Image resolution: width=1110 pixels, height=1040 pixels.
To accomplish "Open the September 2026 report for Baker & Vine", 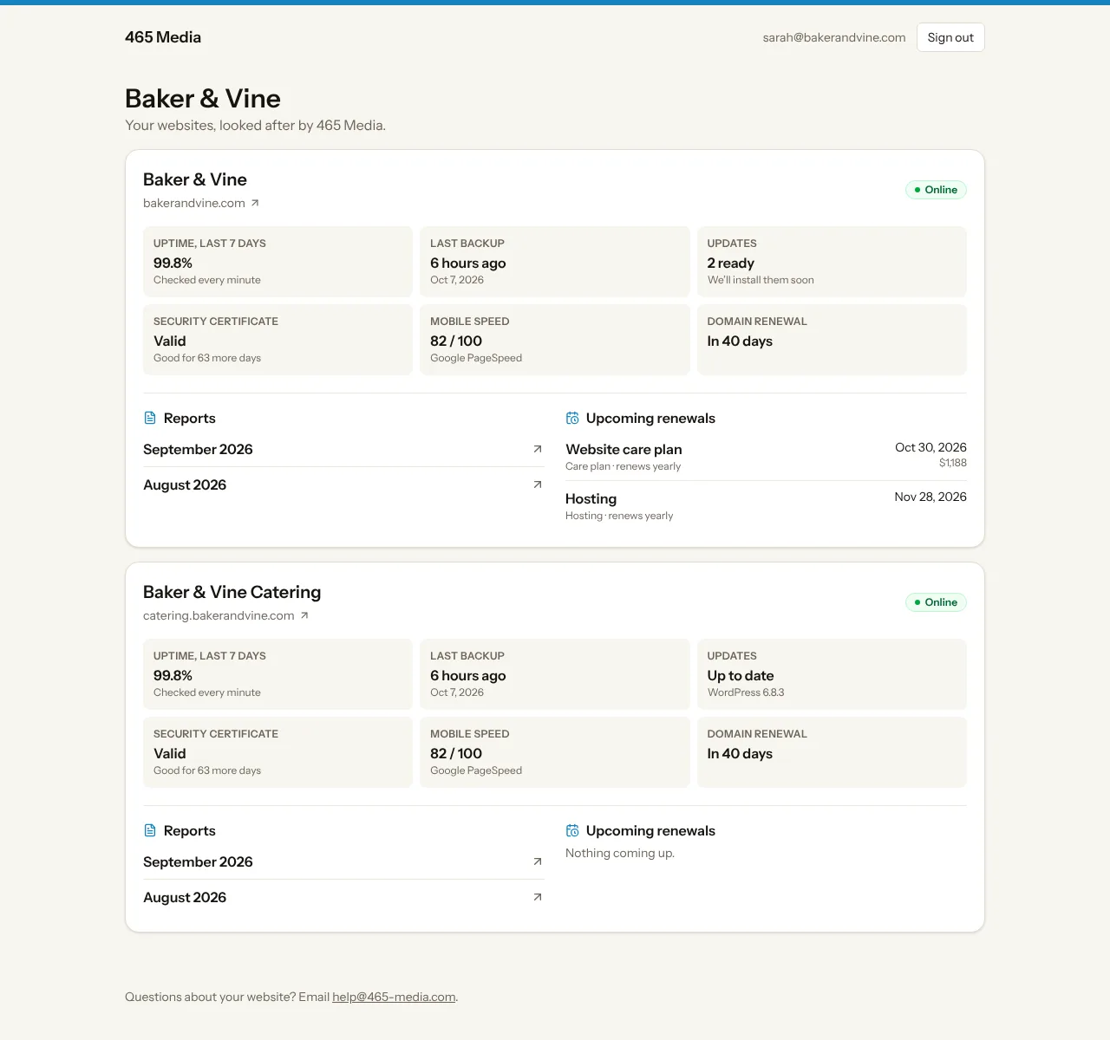I will click(x=343, y=449).
